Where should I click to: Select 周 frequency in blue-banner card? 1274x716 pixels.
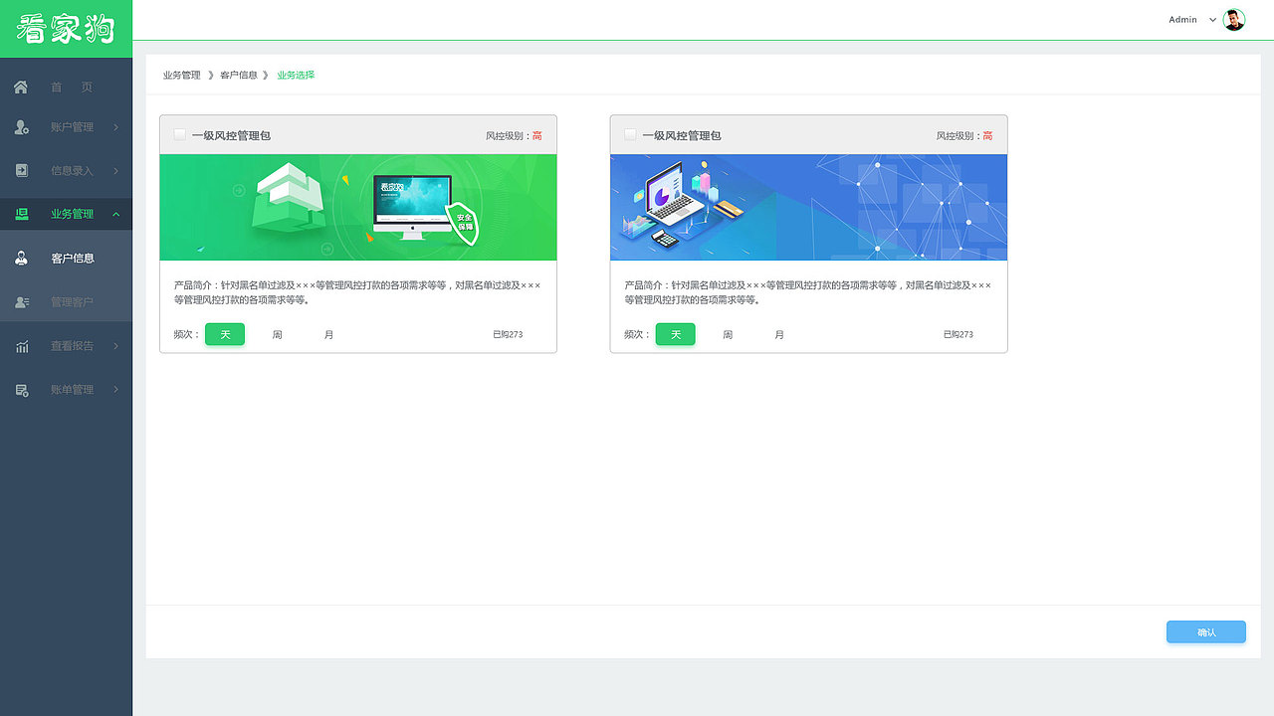tap(728, 335)
